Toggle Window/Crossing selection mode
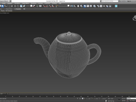This screenshot has width=136, height=102. [x=12, y=6]
